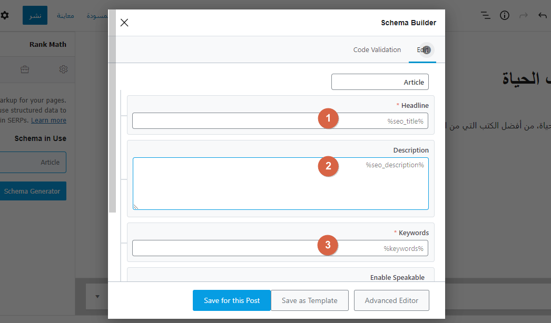Screen dimensions: 551x323
Task: Close the Schema Builder dialog
Action: point(124,23)
